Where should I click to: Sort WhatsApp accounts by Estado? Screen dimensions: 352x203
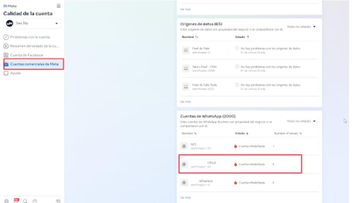click(242, 133)
